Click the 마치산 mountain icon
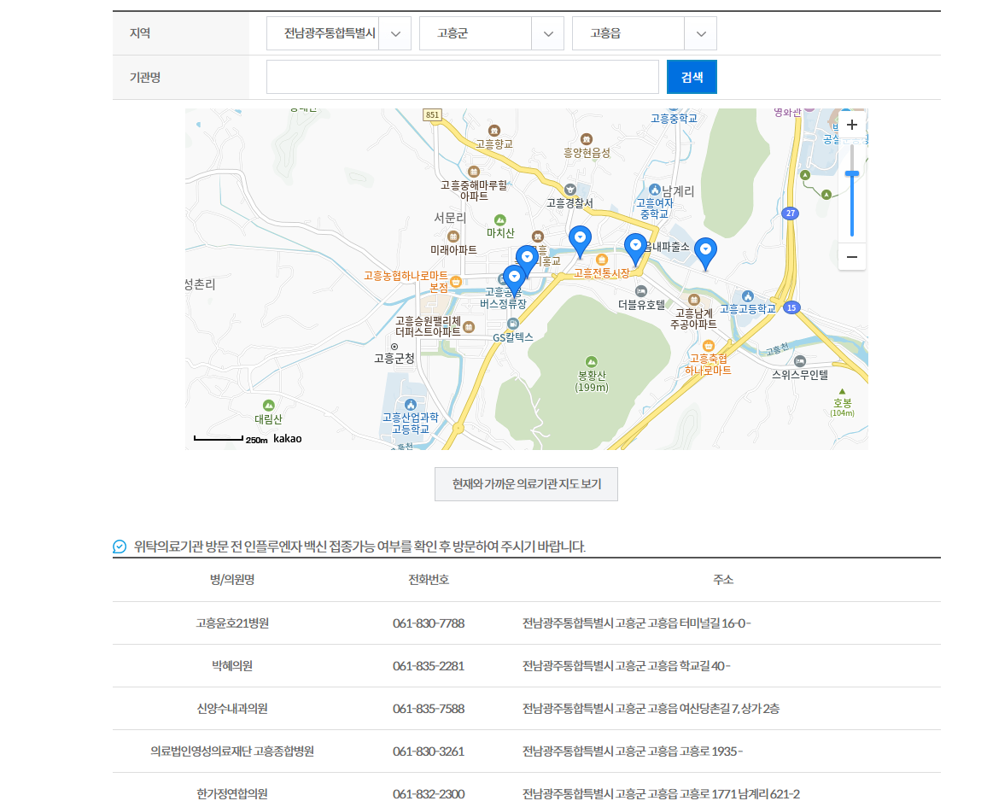This screenshot has height=801, width=987. [499, 219]
